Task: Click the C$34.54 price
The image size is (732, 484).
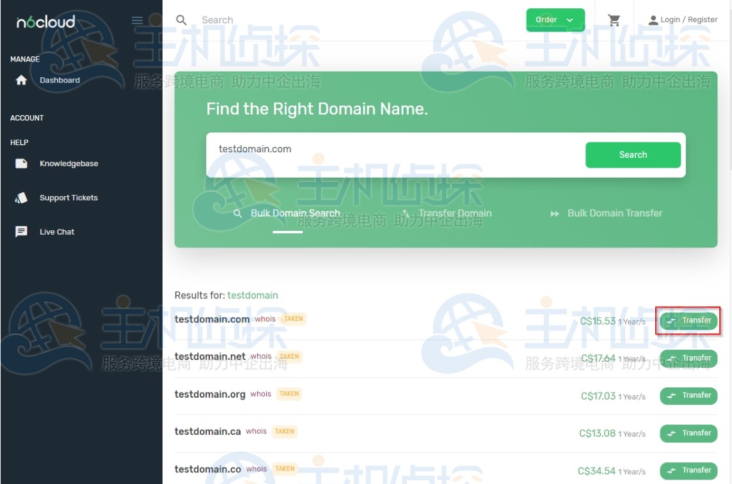Action: (x=596, y=471)
